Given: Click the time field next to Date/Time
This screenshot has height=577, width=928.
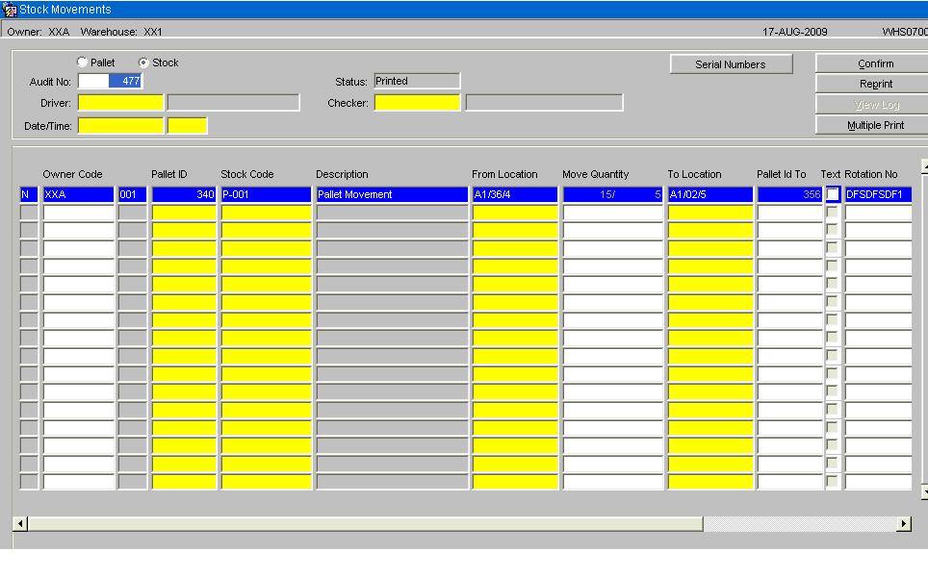Looking at the screenshot, I should click(x=187, y=125).
